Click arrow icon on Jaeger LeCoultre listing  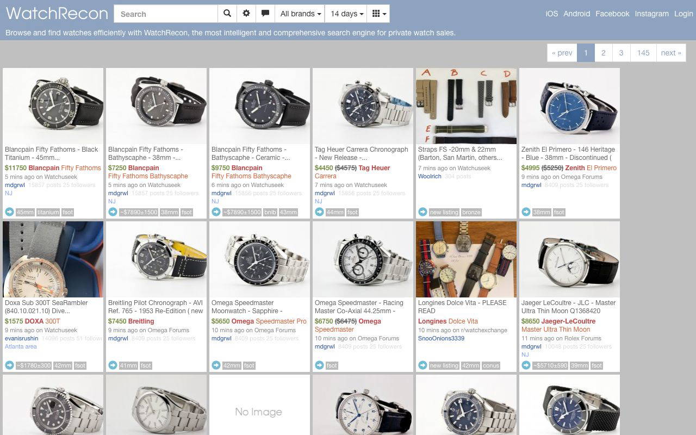pos(526,365)
